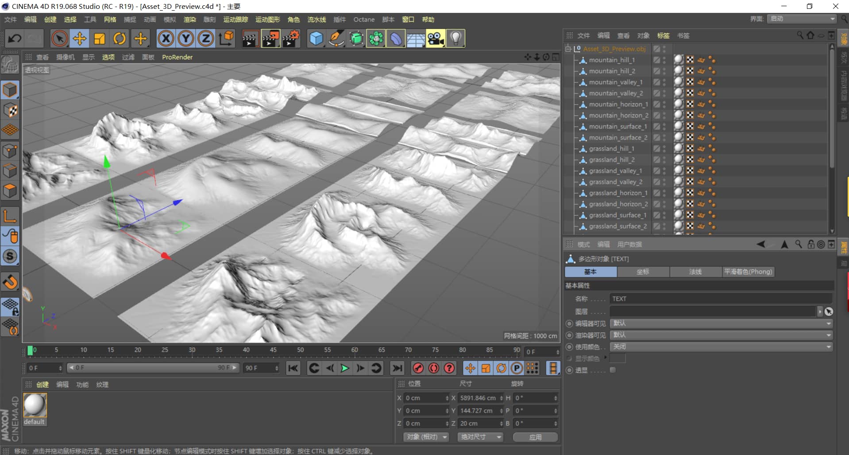Click timeline frame 45 marker
The image size is (849, 455).
(273, 350)
